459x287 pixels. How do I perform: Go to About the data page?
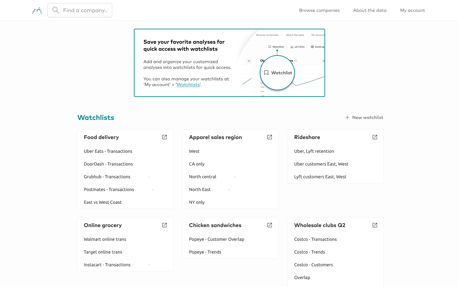tap(370, 11)
